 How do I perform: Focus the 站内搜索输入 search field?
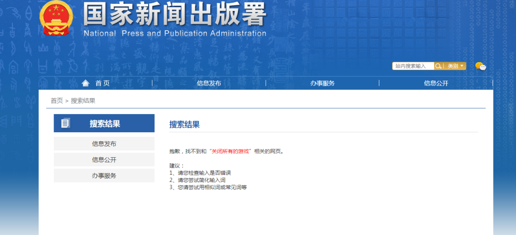tap(413, 66)
